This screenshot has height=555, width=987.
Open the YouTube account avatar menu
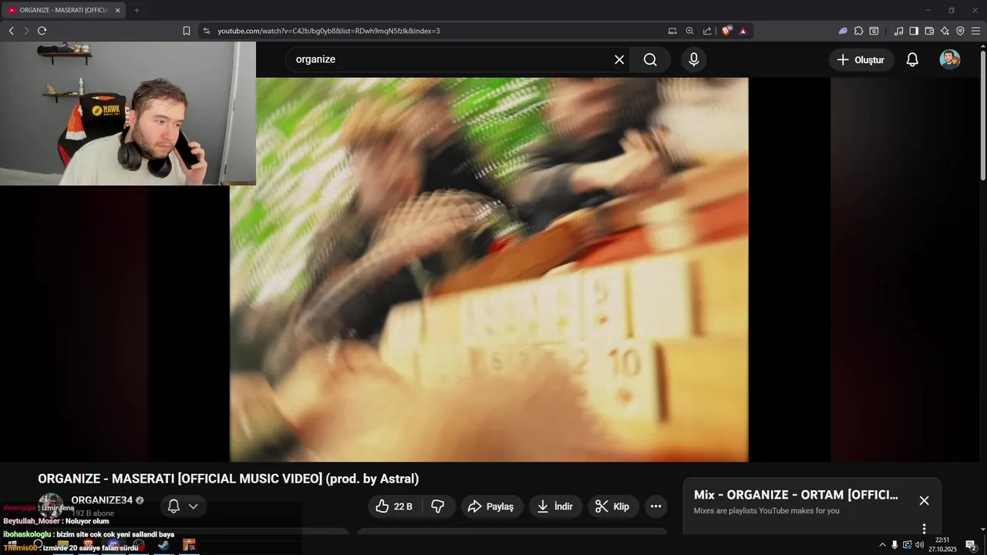click(950, 59)
